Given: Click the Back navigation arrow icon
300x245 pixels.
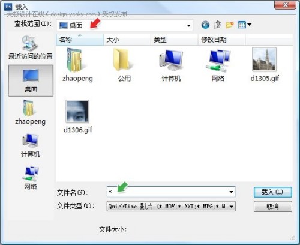Looking at the screenshot, I should point(205,25).
